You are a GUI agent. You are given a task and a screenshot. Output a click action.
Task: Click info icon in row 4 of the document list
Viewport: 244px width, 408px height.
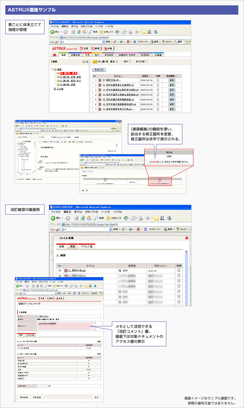(x=158, y=95)
